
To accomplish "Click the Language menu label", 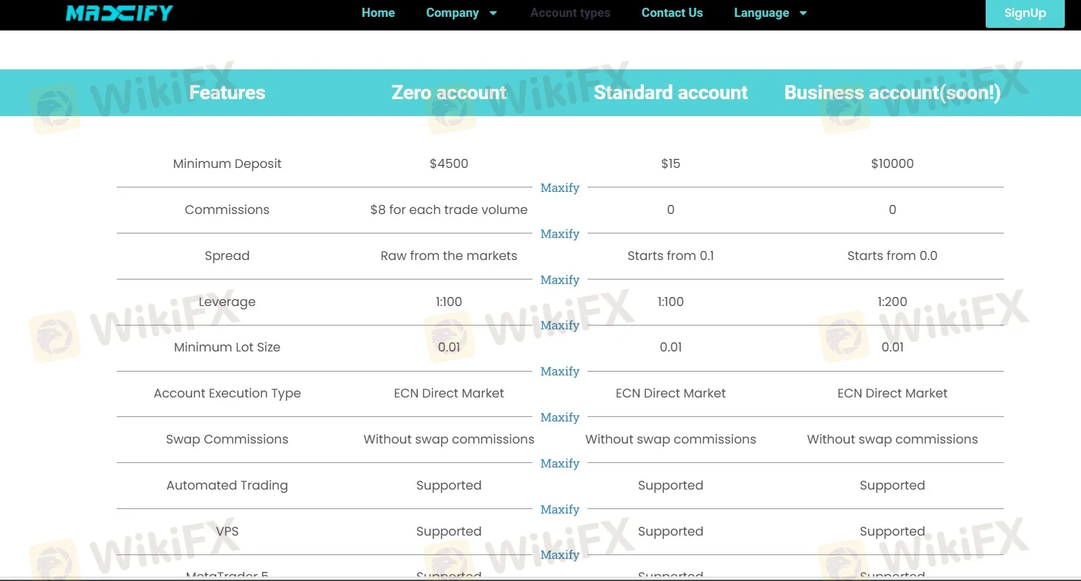I will coord(761,13).
